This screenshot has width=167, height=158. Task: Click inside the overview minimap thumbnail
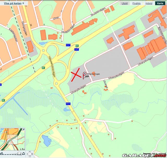tap(12, 139)
